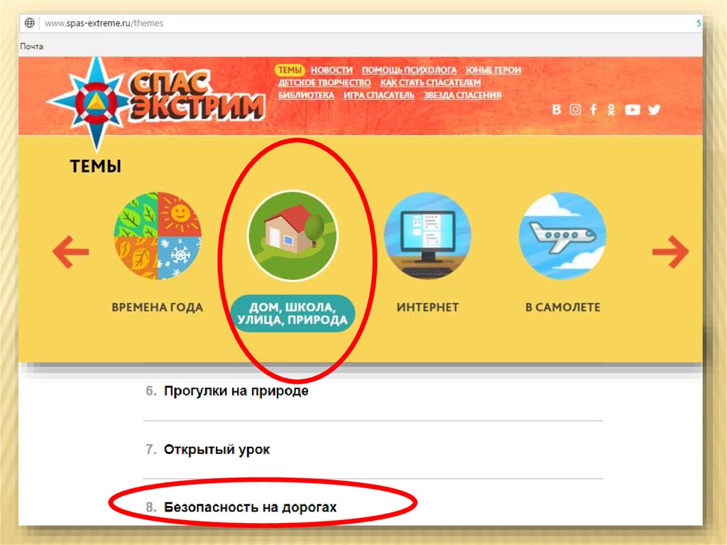The image size is (727, 545).
Task: Select the house theme circle image
Action: pos(293,236)
